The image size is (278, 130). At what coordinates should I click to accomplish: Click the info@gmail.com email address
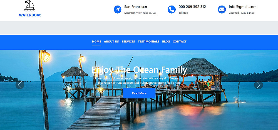coord(242,7)
